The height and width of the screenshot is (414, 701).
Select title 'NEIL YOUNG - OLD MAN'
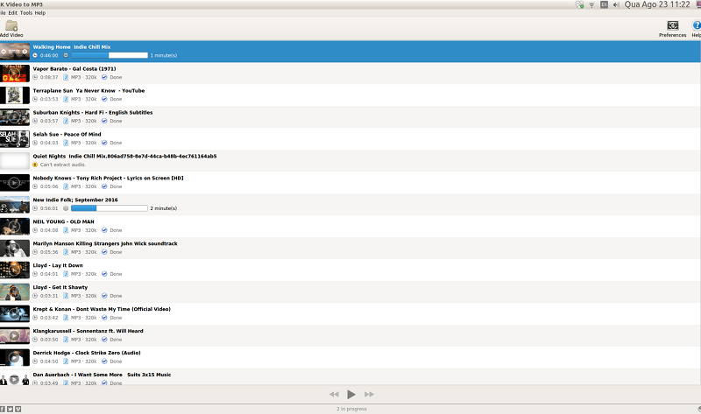pos(63,222)
